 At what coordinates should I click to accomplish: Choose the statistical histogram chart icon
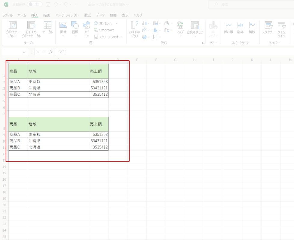(x=155, y=30)
